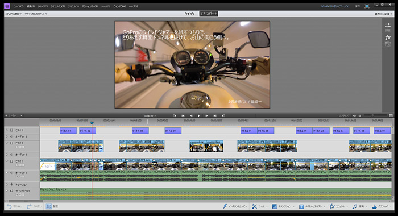Collapse the ビデオ 1 track
This screenshot has width=398, height=216.
7,161
